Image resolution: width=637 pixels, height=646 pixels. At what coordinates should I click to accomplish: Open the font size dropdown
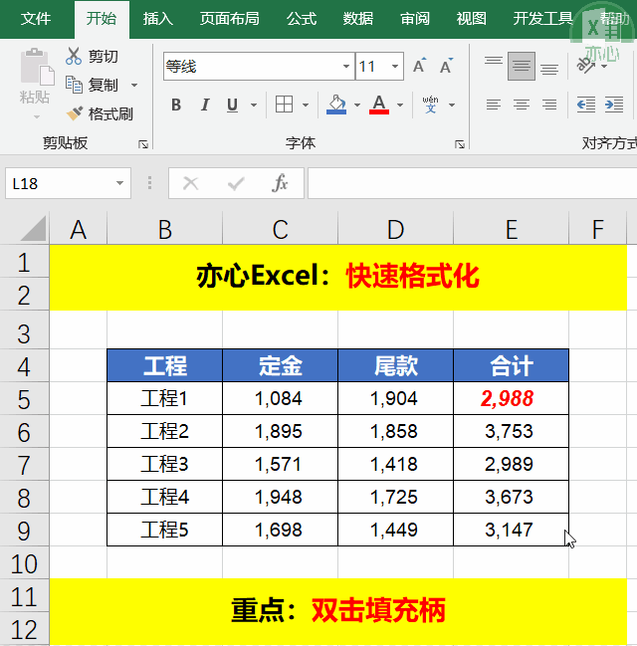click(395, 66)
